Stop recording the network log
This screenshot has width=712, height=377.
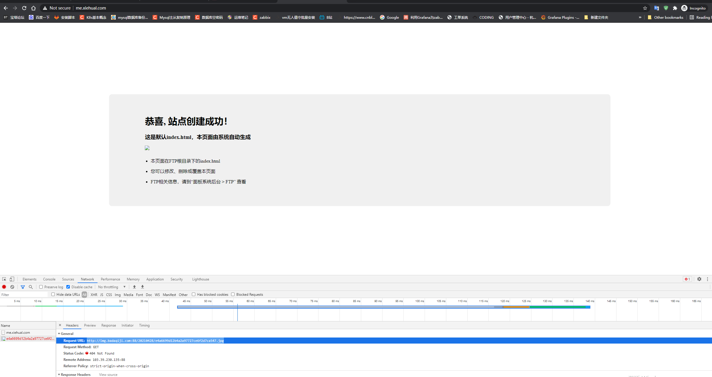click(4, 287)
